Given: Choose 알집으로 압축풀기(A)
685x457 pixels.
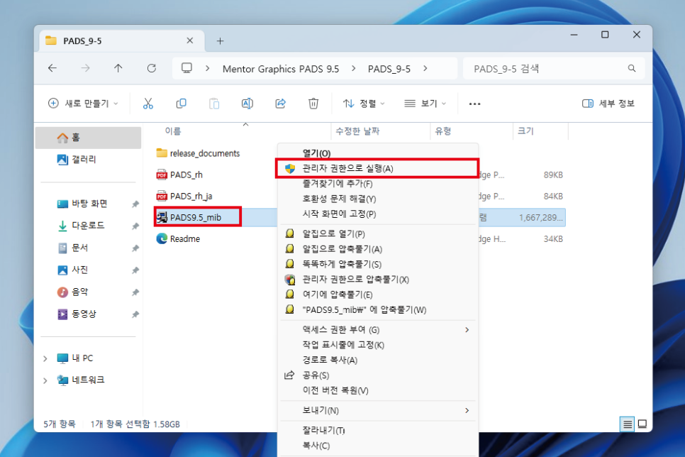Looking at the screenshot, I should pos(379,249).
